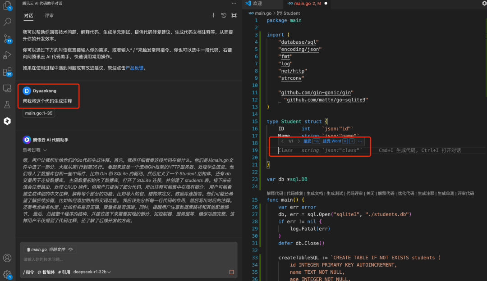Screen dimensions: 487x281
Task: Click 评审代码 code lens link
Action: tap(465, 194)
